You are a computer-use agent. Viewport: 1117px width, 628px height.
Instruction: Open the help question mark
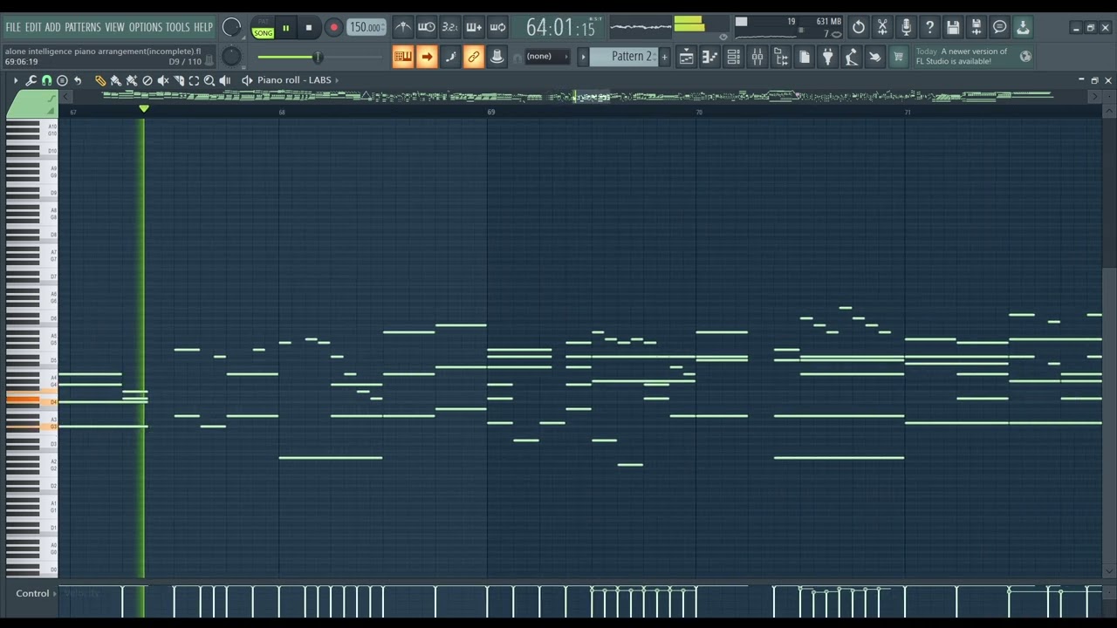pyautogui.click(x=929, y=28)
